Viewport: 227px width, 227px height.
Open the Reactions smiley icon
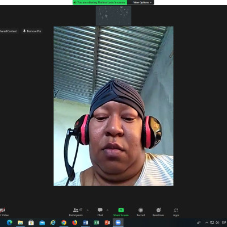pyautogui.click(x=158, y=210)
